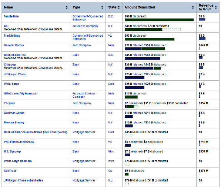The height and width of the screenshot is (187, 221).
Task: Click the Ga. state link
Action: pyautogui.click(x=110, y=171)
